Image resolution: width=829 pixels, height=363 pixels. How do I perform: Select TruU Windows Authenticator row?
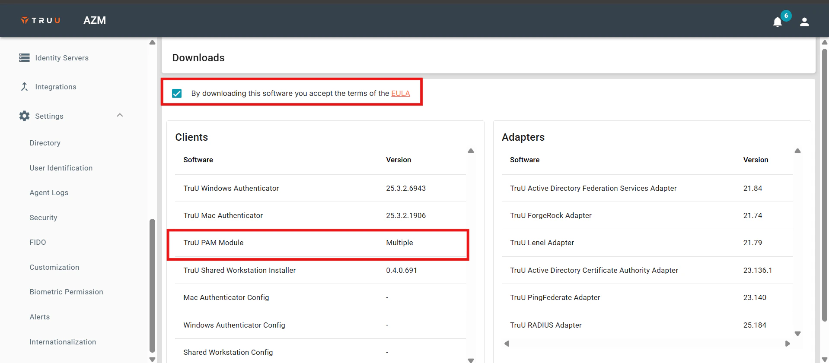point(320,188)
